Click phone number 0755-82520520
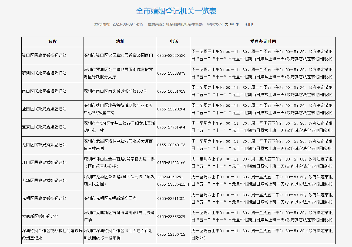 point(171,55)
